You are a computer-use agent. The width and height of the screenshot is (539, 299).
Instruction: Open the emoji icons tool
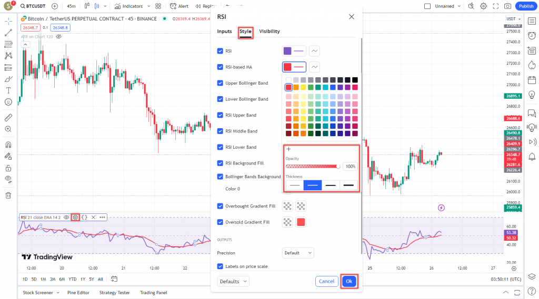(x=8, y=102)
